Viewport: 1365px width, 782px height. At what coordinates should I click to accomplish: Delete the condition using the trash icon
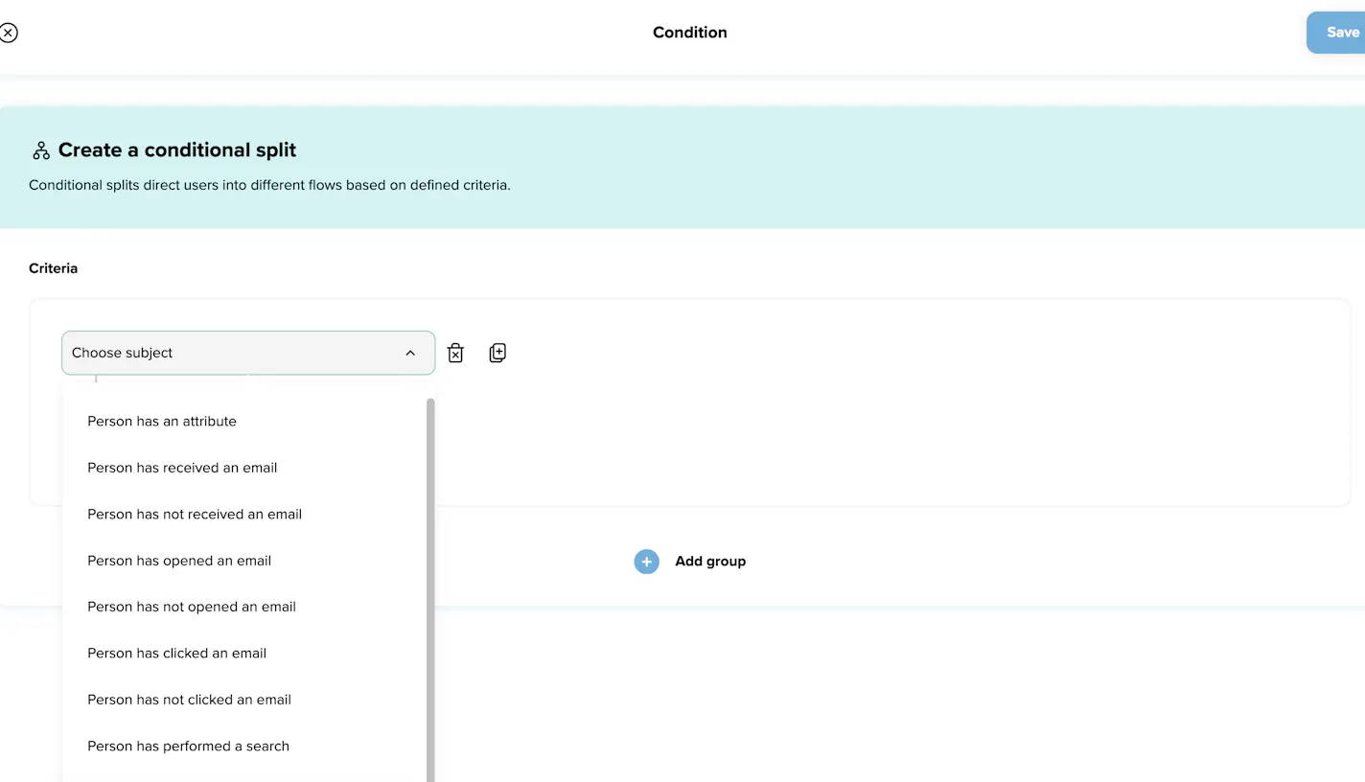454,353
